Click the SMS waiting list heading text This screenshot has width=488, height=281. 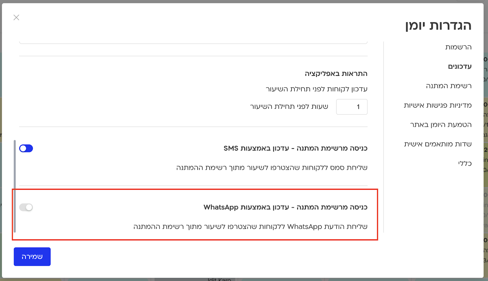click(x=296, y=148)
